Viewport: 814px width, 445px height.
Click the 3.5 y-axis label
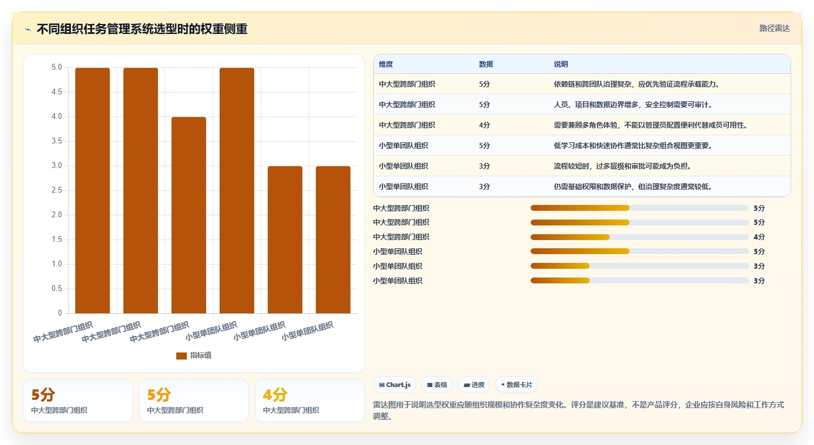(x=56, y=141)
